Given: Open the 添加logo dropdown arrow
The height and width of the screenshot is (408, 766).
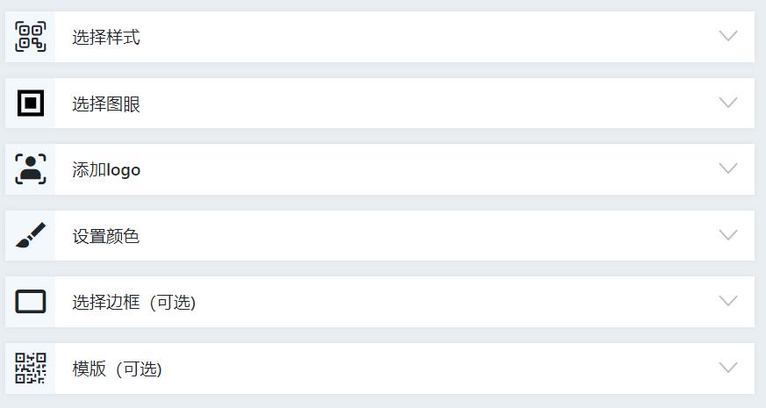Looking at the screenshot, I should (x=727, y=168).
